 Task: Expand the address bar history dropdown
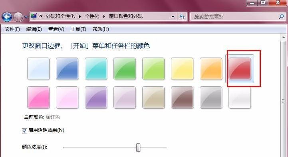point(173,17)
